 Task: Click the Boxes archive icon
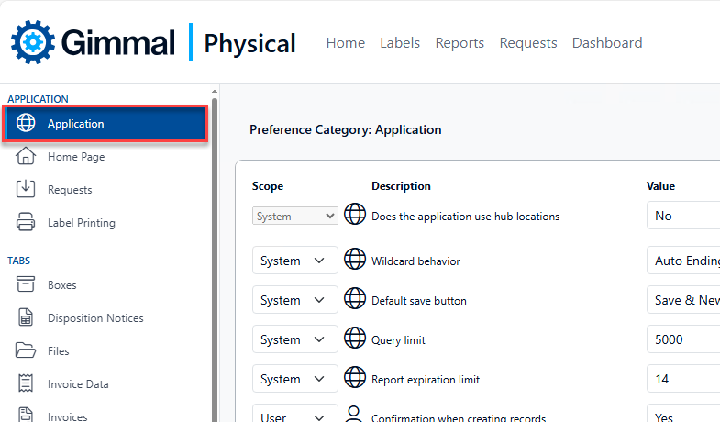point(26,284)
